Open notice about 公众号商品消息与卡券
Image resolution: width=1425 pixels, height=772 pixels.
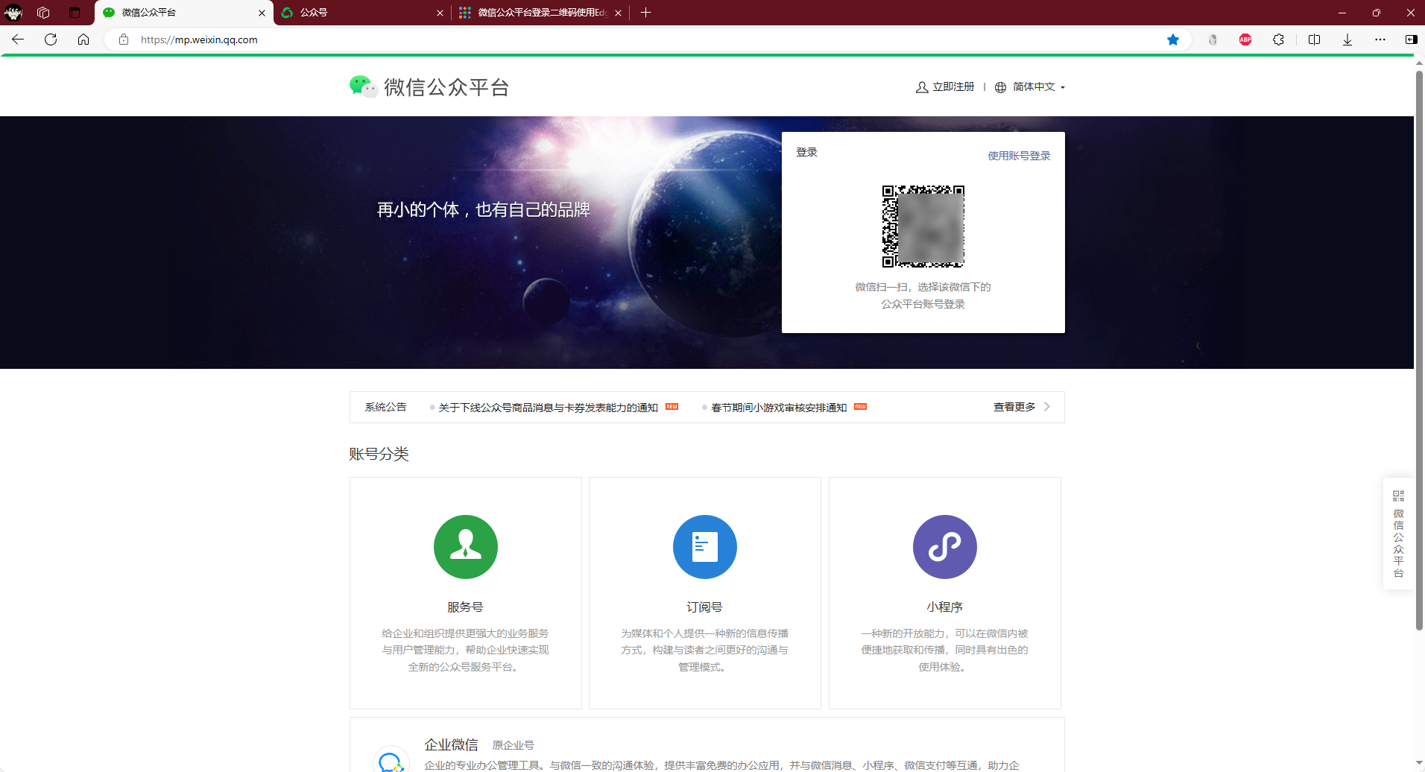tap(548, 408)
